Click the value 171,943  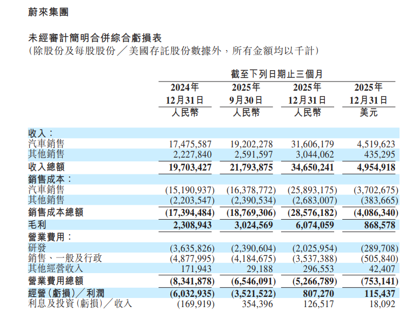pyautogui.click(x=196, y=269)
